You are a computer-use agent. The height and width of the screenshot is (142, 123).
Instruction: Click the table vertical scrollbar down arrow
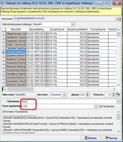pos(118,85)
